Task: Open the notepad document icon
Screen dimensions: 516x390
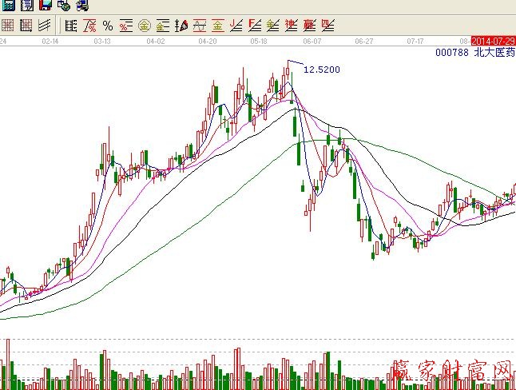Action: tap(26, 6)
